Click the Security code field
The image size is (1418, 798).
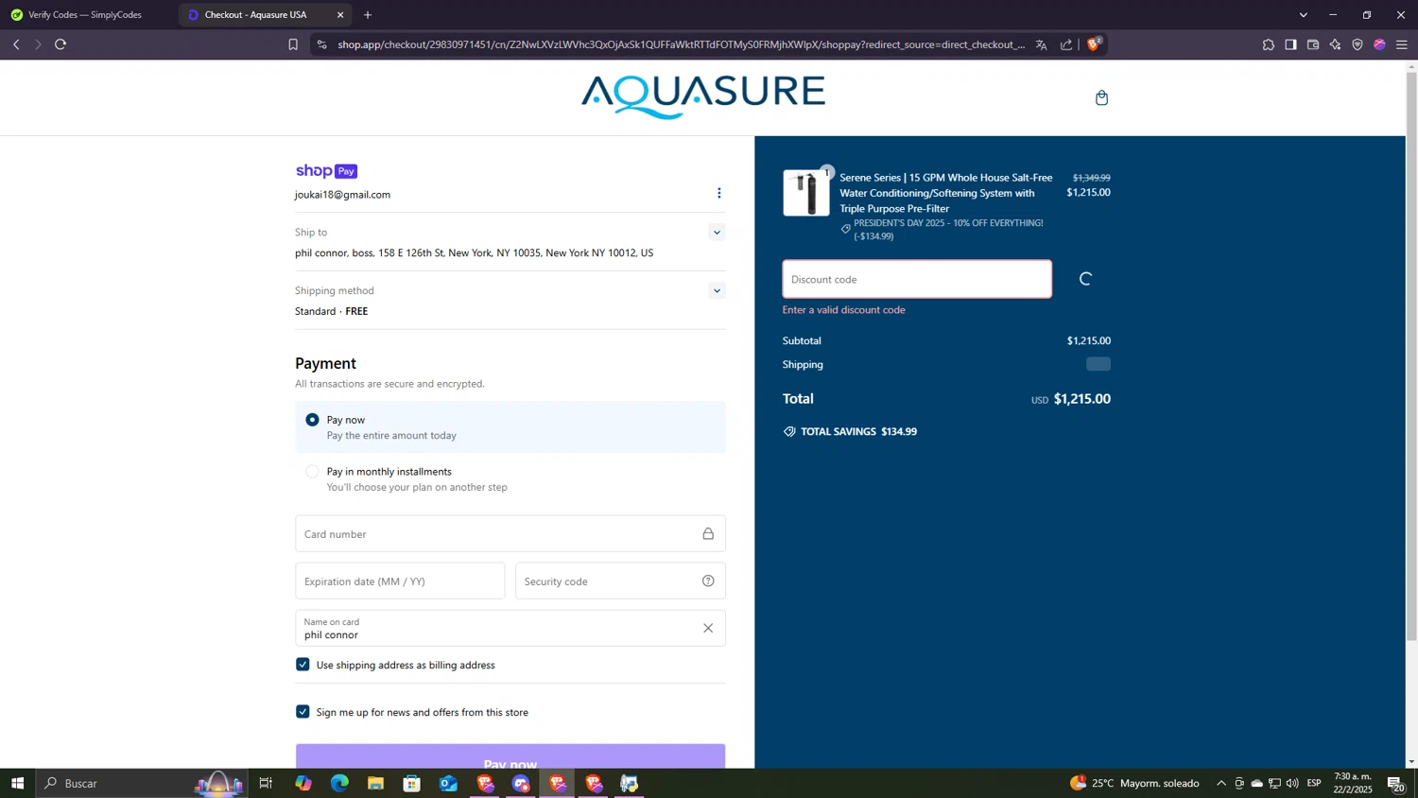tap(620, 581)
